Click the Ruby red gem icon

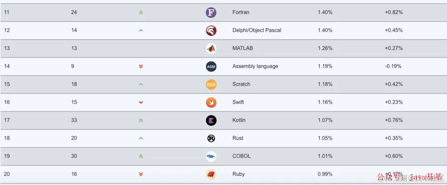point(211,174)
